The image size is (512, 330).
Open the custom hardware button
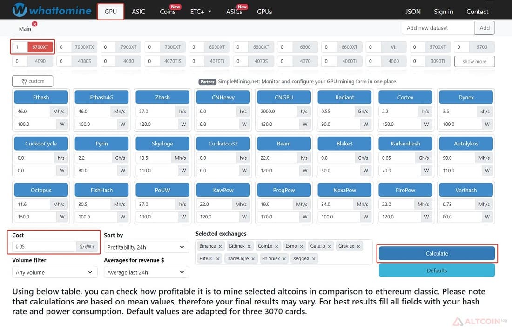[x=33, y=81]
